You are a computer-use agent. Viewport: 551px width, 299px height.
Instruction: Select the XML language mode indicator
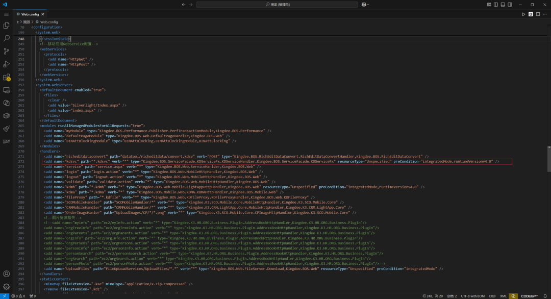[503, 296]
